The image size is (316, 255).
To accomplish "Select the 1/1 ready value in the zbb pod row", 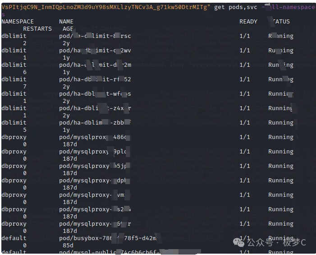I will (x=245, y=123).
